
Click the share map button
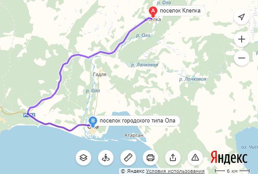point(173,158)
